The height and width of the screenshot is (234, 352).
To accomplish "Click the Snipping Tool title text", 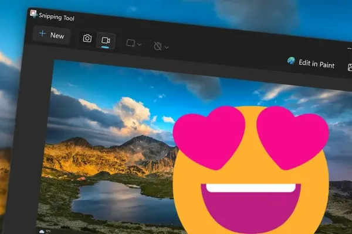I will (56, 17).
